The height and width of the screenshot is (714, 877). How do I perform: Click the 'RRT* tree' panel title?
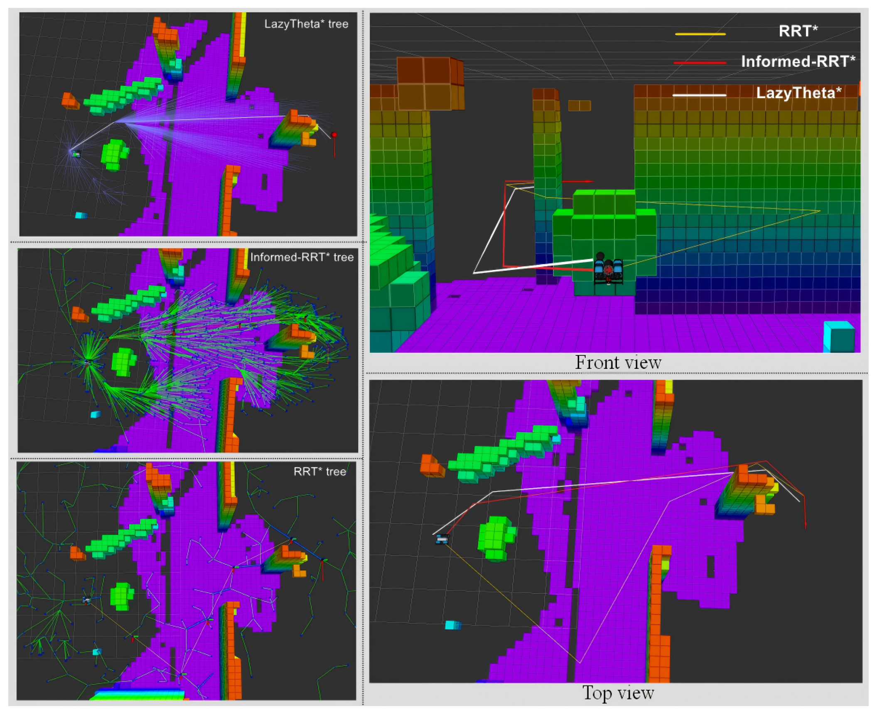(319, 471)
